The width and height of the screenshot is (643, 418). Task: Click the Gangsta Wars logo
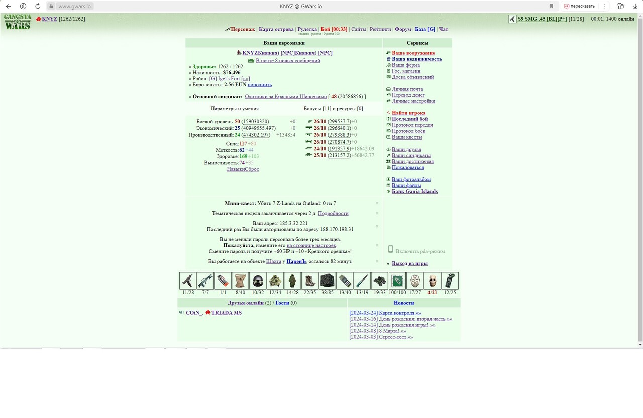[18, 22]
